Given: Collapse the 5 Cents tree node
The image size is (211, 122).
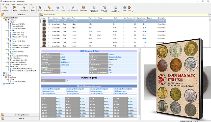Looking at the screenshot, I should point(6,30).
